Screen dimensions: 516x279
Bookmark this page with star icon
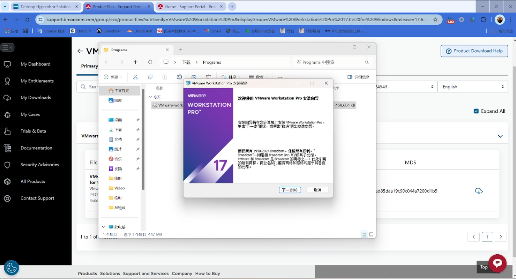click(435, 19)
